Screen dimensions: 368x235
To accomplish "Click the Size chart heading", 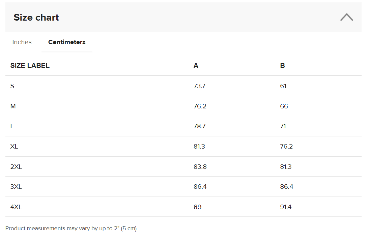I will tap(36, 18).
